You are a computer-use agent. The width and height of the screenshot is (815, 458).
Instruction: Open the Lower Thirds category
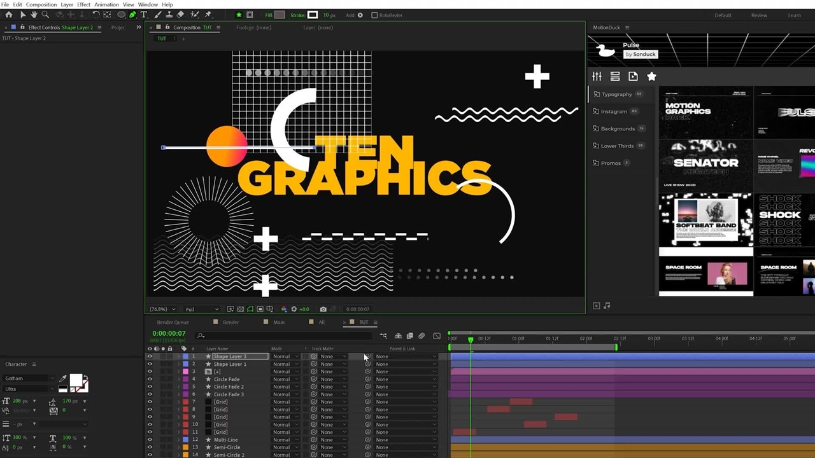click(617, 146)
